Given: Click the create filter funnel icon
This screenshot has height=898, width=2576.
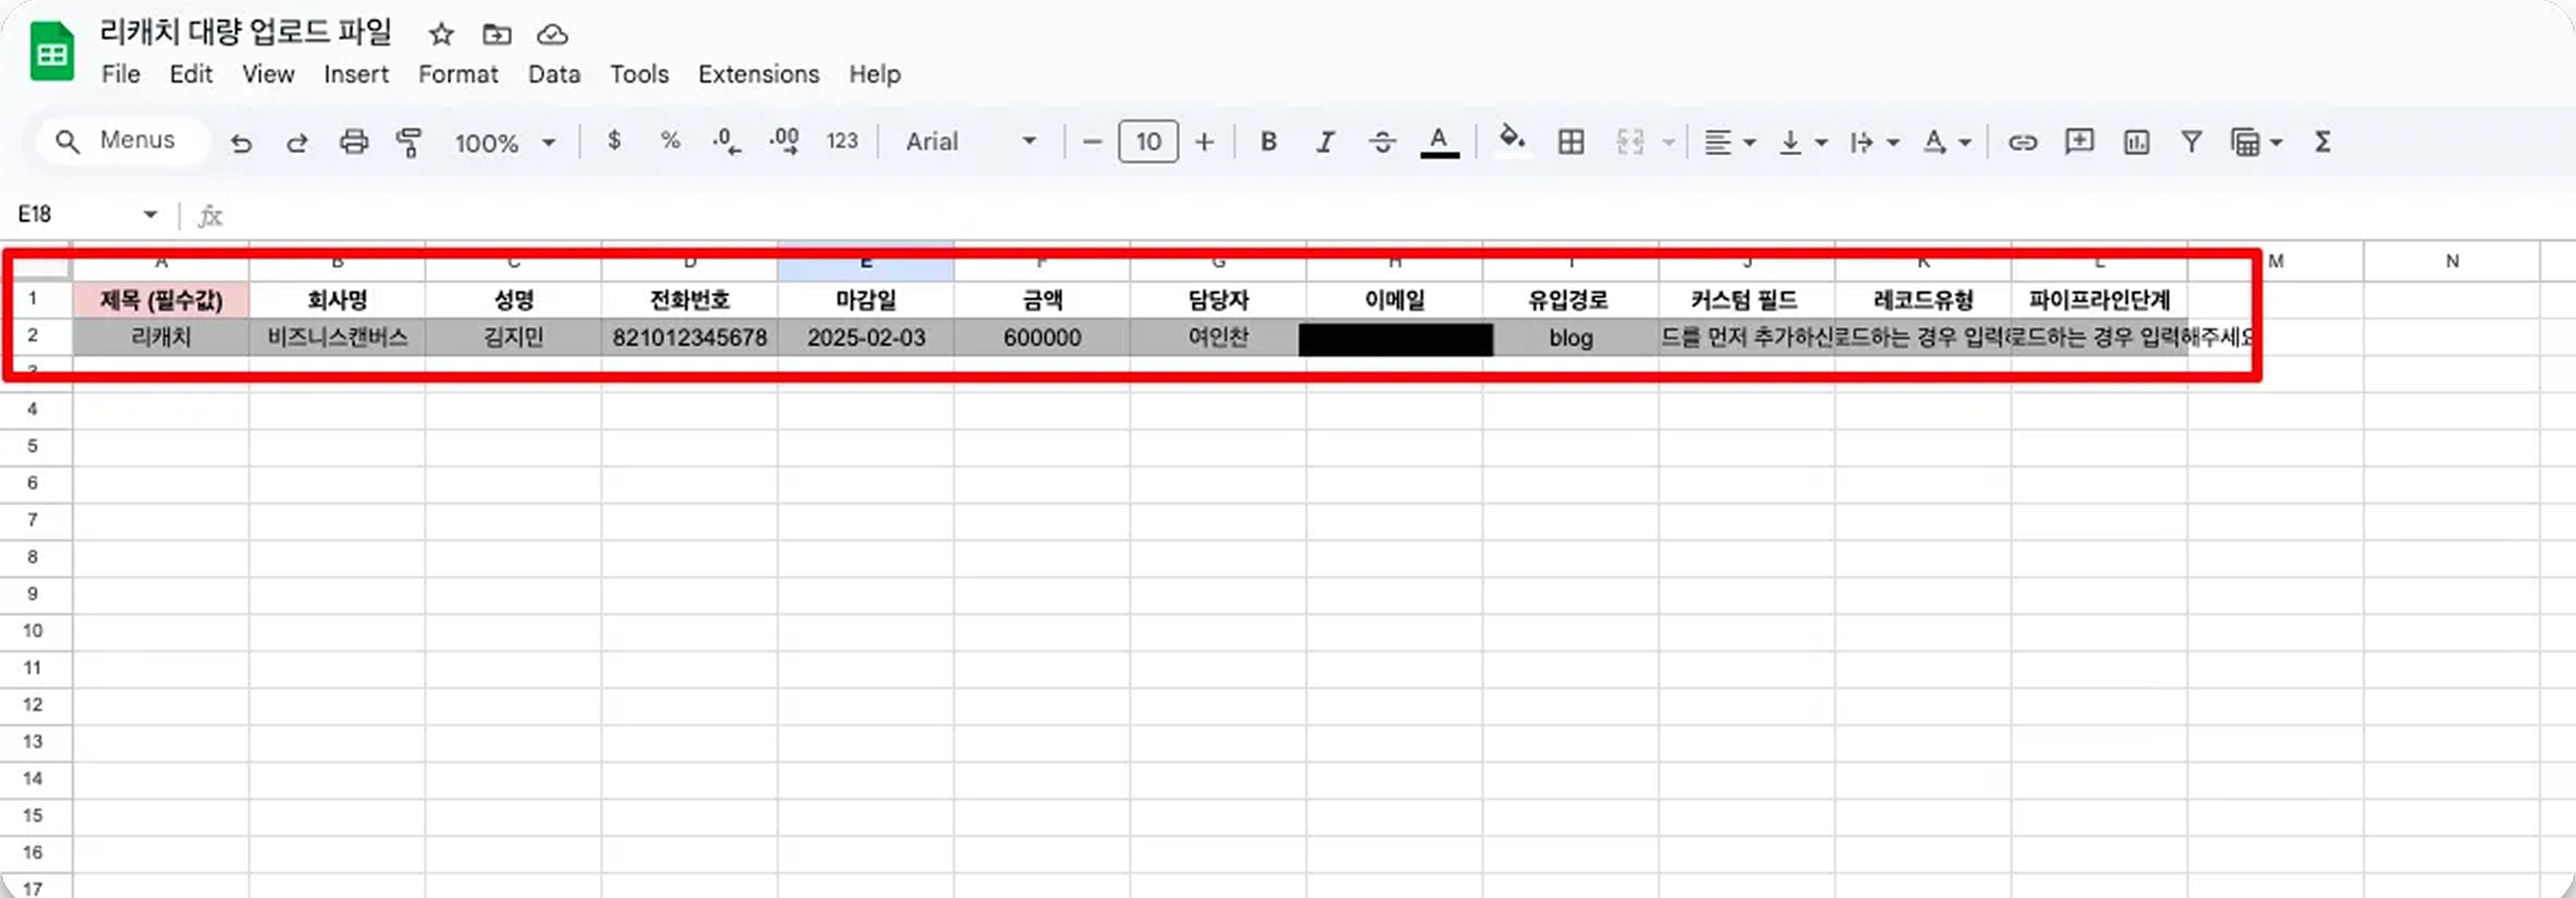Looking at the screenshot, I should point(2191,142).
